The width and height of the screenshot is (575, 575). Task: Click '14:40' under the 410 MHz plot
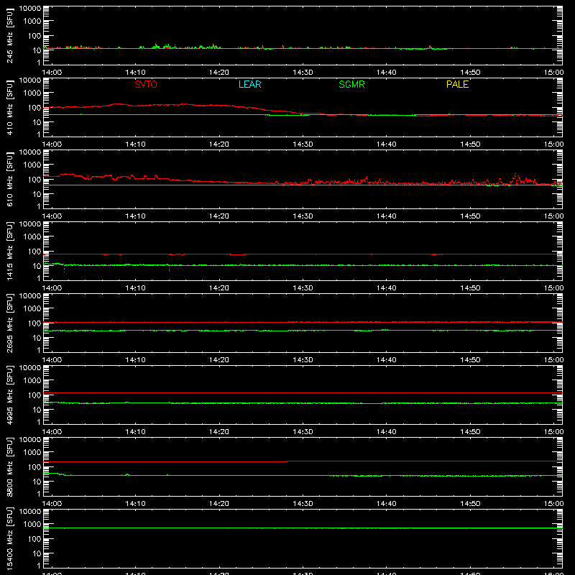(386, 144)
